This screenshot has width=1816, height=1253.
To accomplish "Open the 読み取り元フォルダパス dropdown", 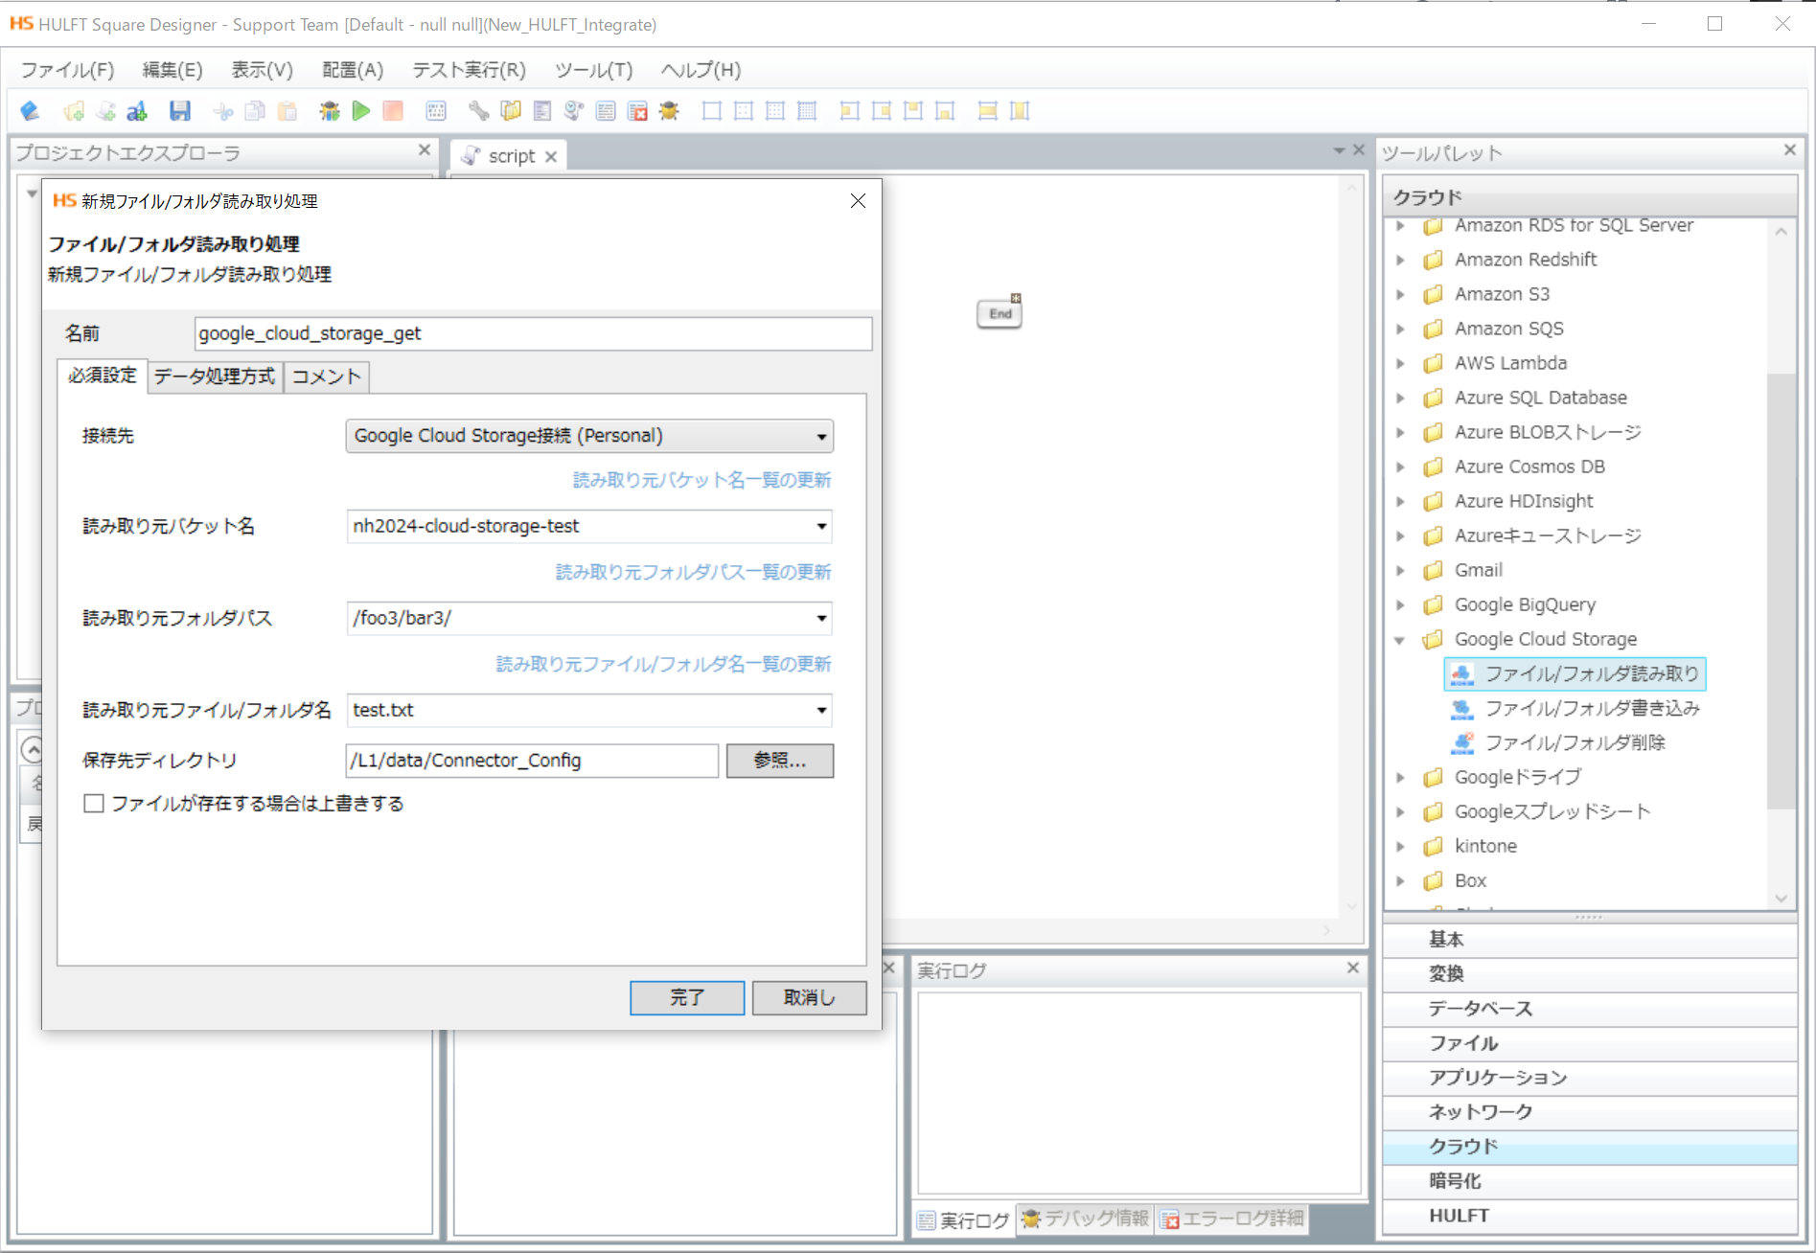I will [x=821, y=619].
